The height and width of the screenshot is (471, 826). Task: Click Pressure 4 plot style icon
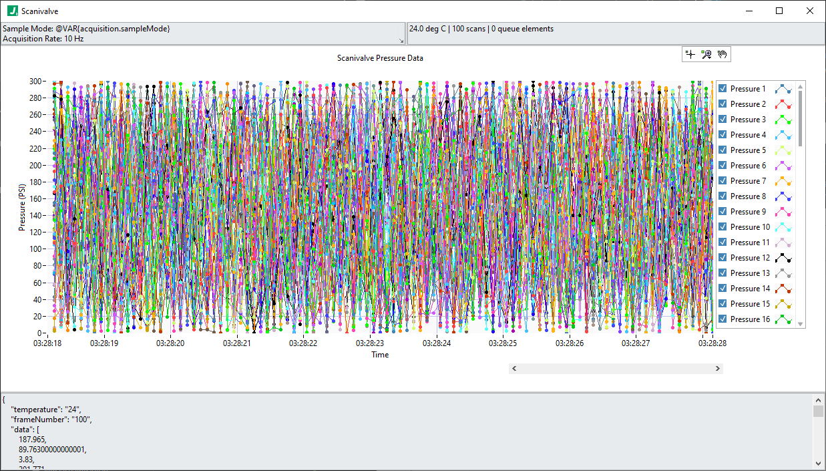click(783, 135)
